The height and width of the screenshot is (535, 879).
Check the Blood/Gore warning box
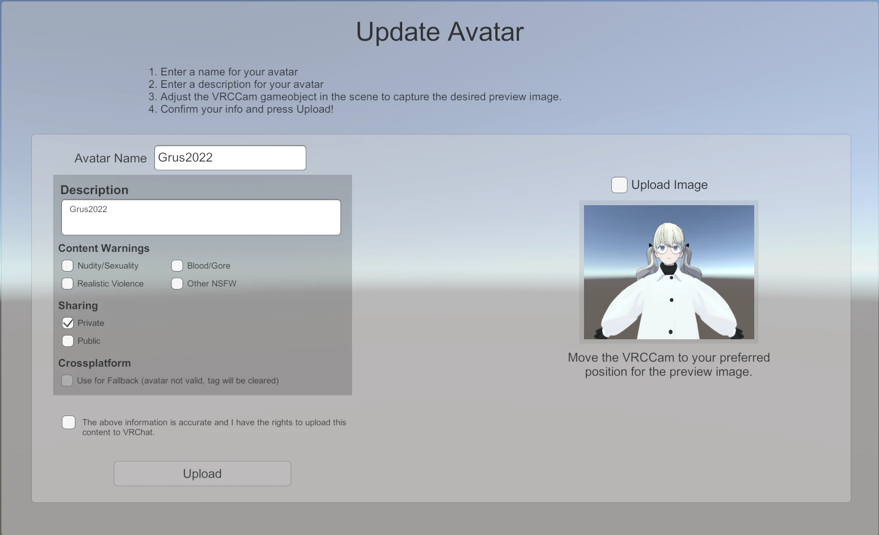177,266
